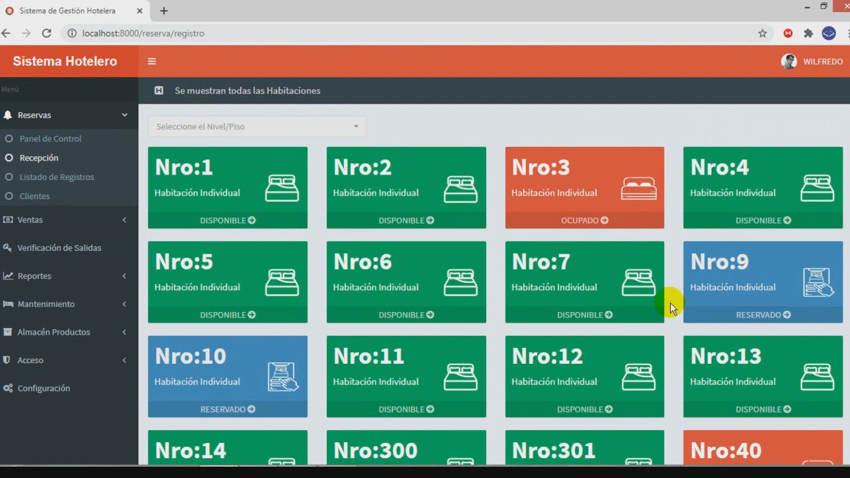
Task: Toggle the sidebar hamburger menu icon
Action: pos(151,61)
